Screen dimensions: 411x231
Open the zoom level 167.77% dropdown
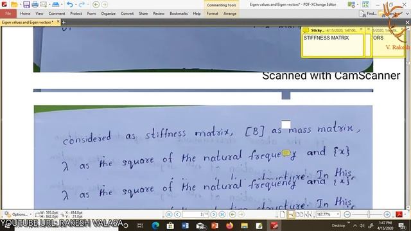point(338,214)
